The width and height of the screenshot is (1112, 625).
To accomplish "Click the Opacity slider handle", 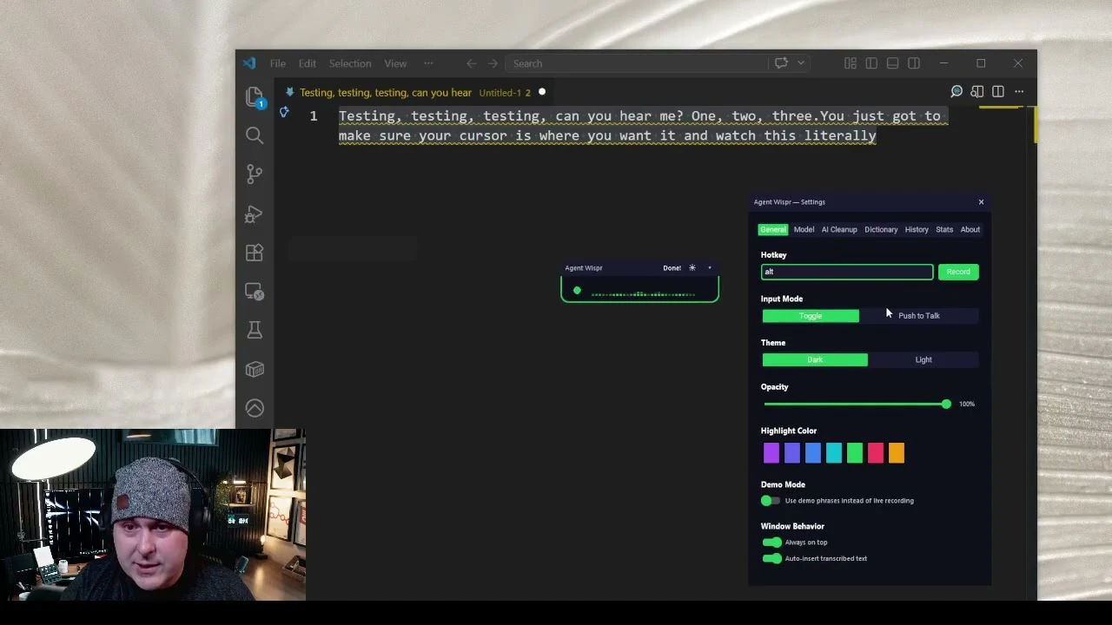I will click(x=946, y=405).
